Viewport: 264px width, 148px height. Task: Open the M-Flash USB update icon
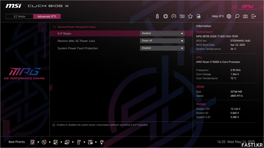click(157, 16)
